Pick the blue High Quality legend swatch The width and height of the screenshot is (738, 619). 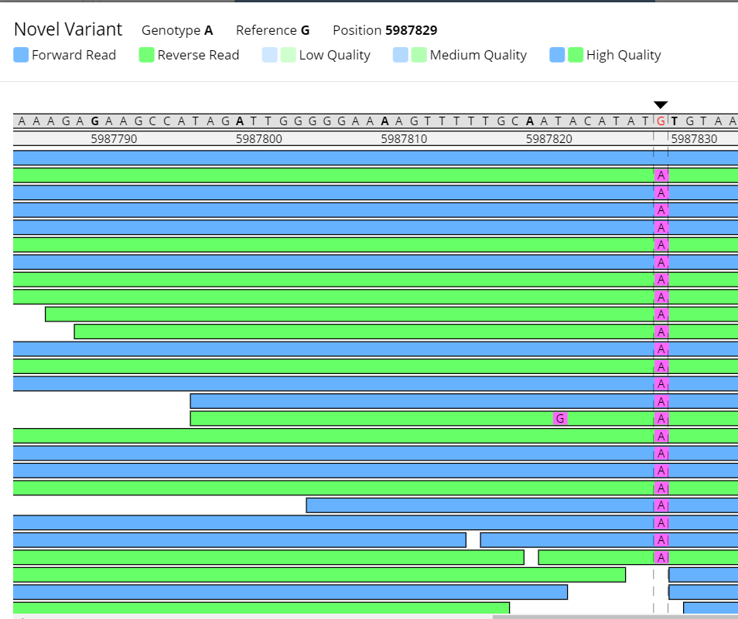[557, 55]
